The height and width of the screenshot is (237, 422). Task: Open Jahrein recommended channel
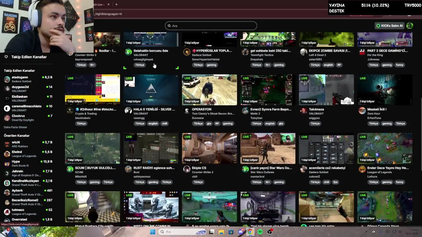(x=28, y=173)
